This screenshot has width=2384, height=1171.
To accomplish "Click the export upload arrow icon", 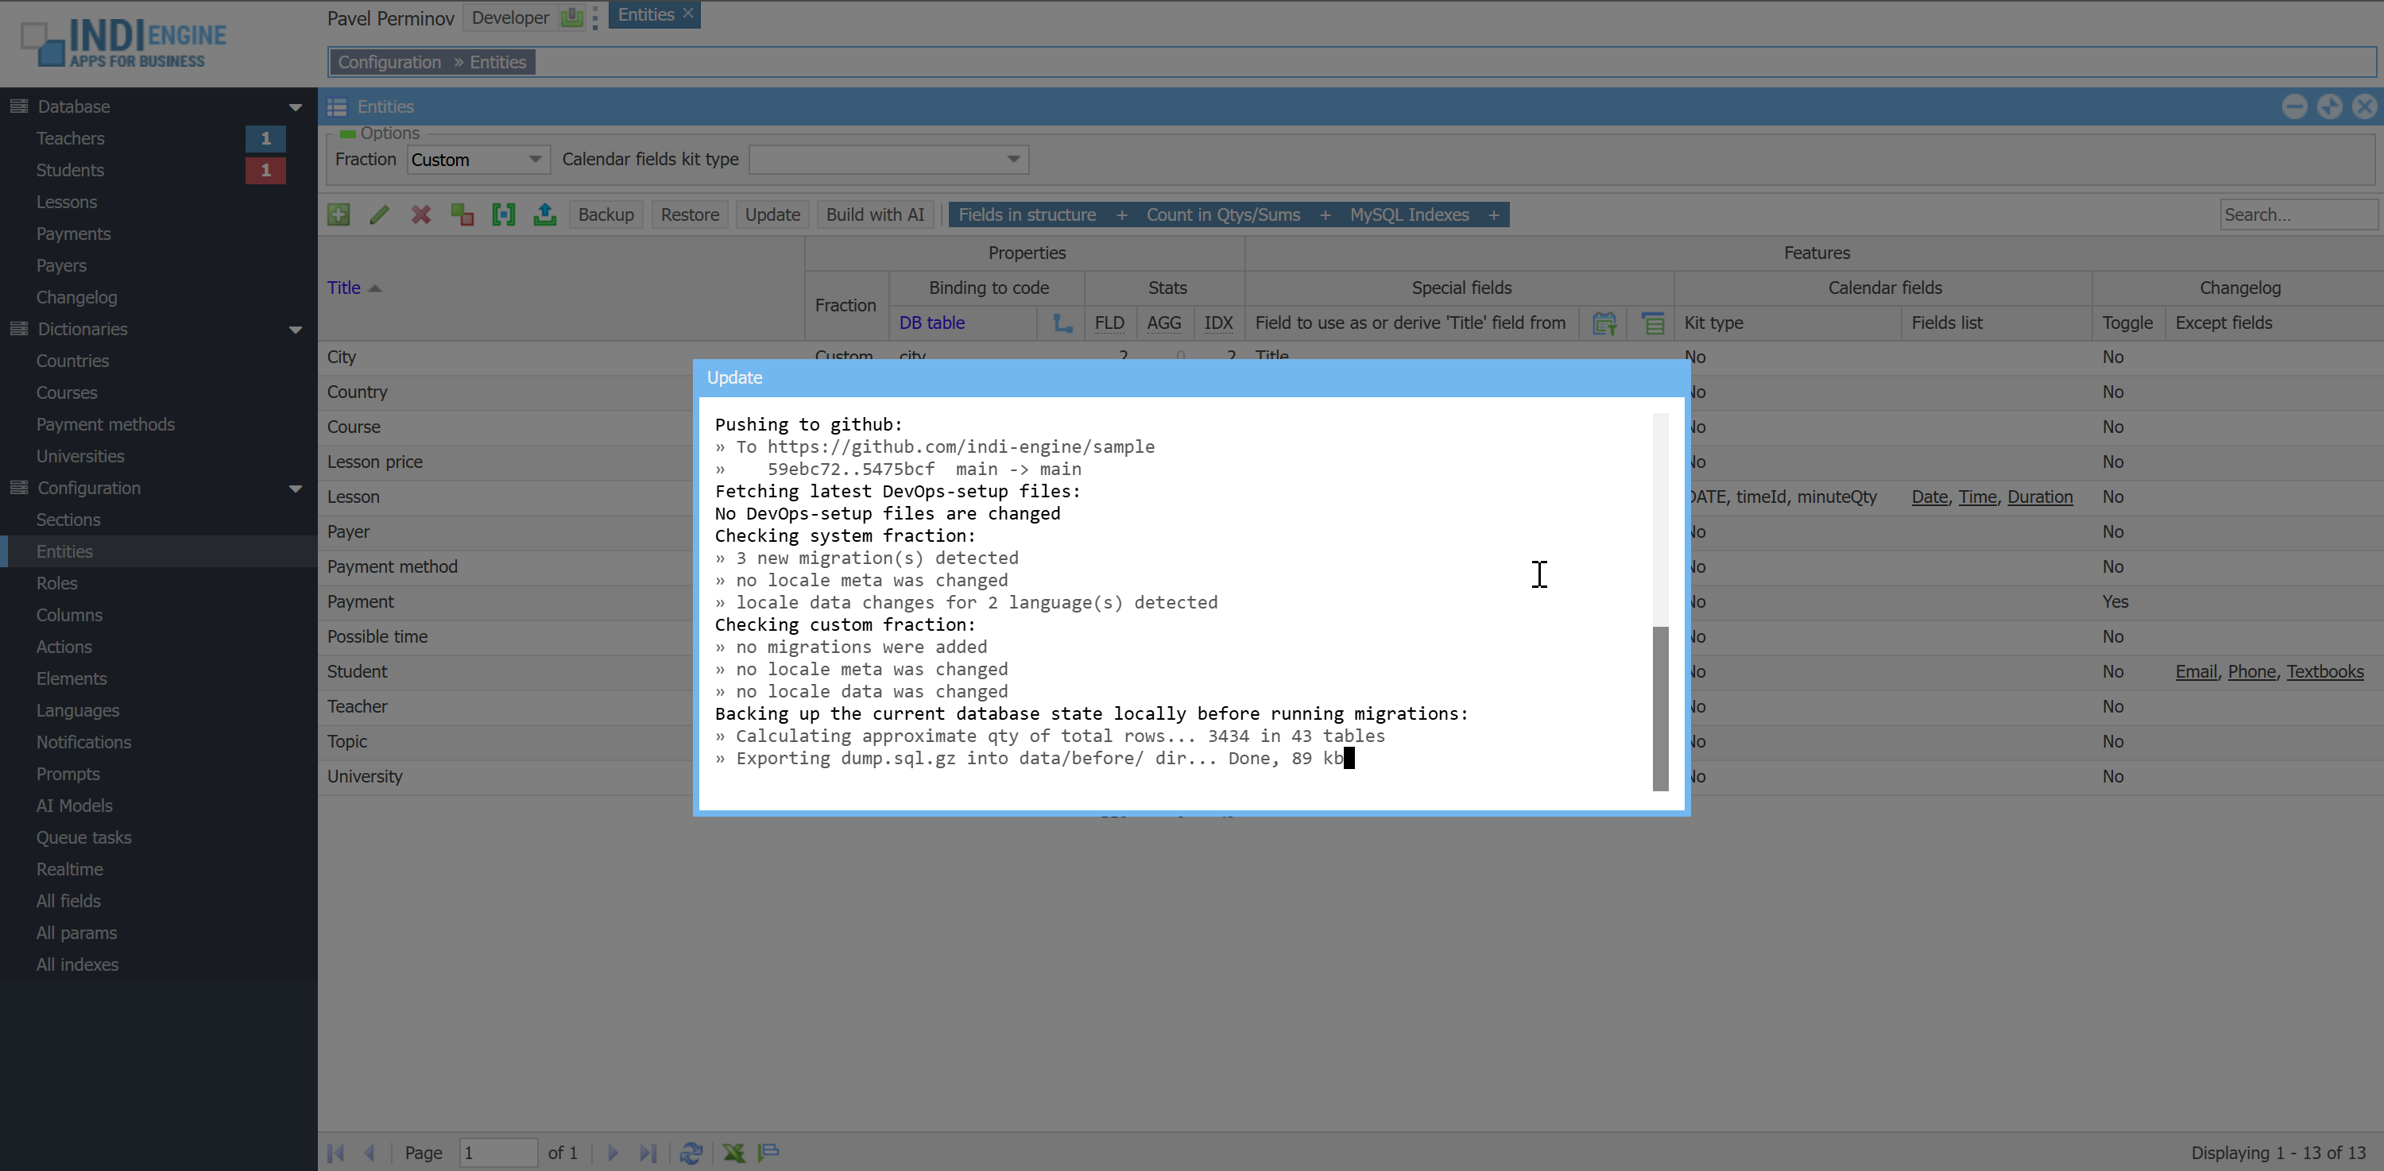I will (545, 214).
